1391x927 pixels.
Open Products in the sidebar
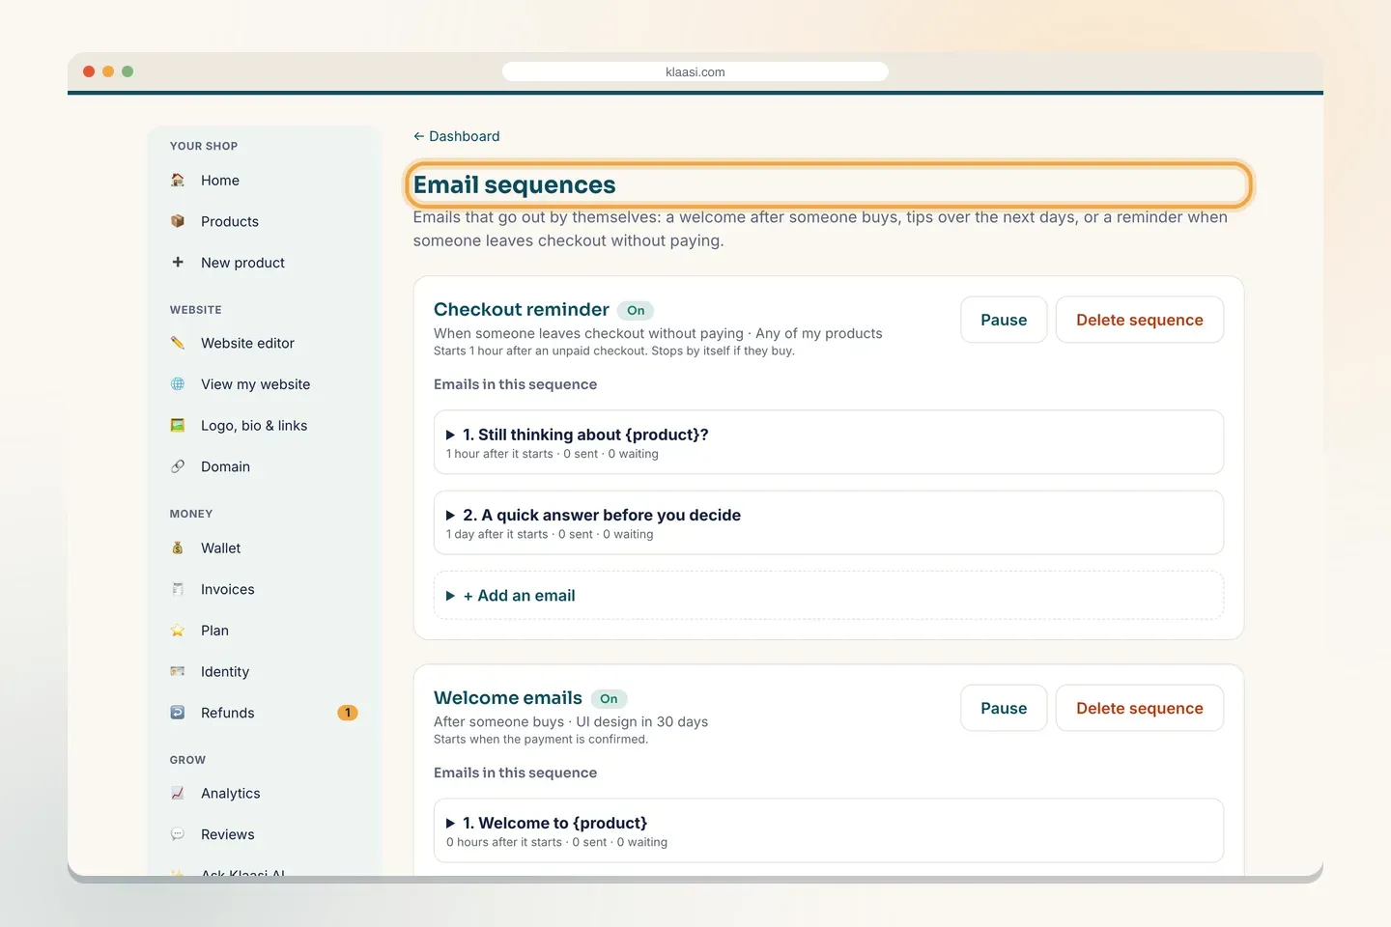(265, 221)
